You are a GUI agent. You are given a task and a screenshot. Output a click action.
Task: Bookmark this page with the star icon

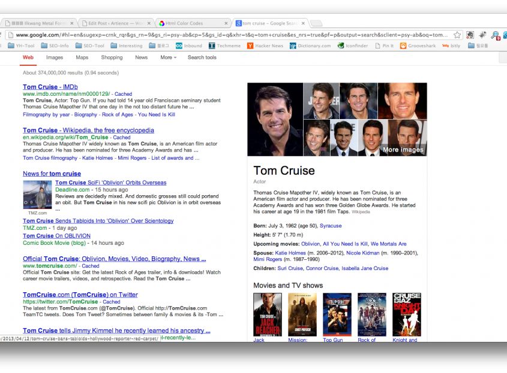[457, 35]
